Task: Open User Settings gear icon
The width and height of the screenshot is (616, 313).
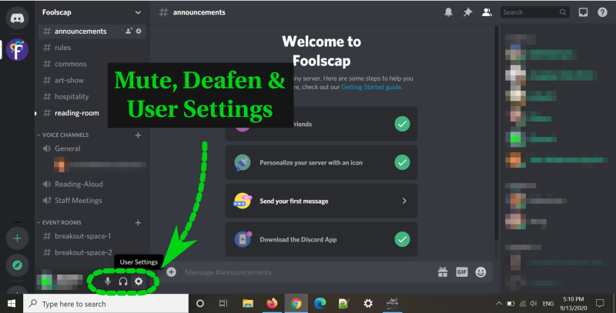Action: [x=139, y=281]
